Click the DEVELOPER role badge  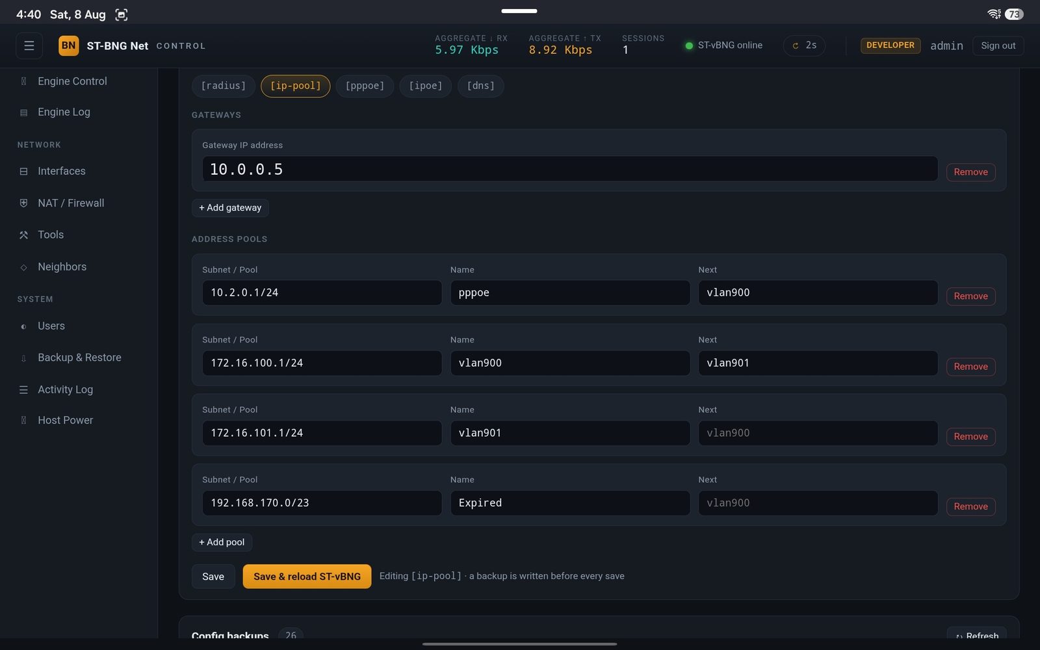[890, 45]
